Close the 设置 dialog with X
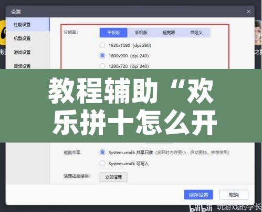 pyautogui.click(x=248, y=12)
